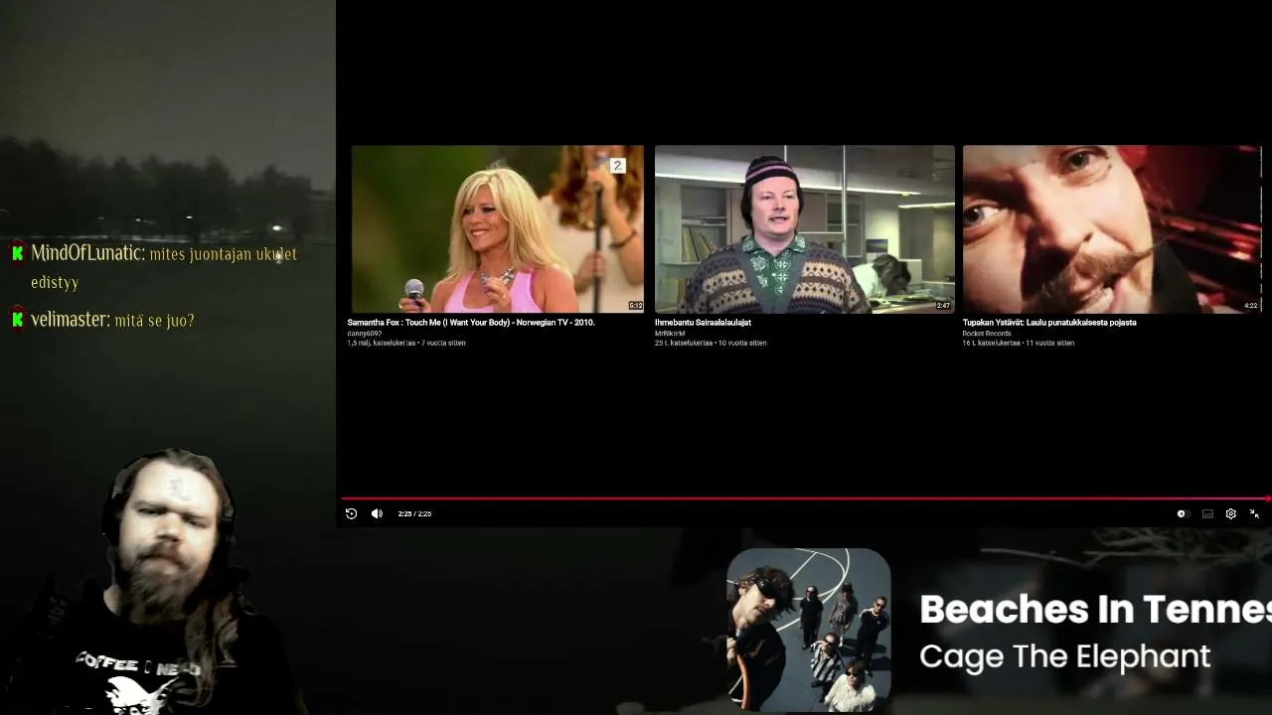
Task: Open the Tupakan Ystävät video thumbnail
Action: coord(1112,229)
